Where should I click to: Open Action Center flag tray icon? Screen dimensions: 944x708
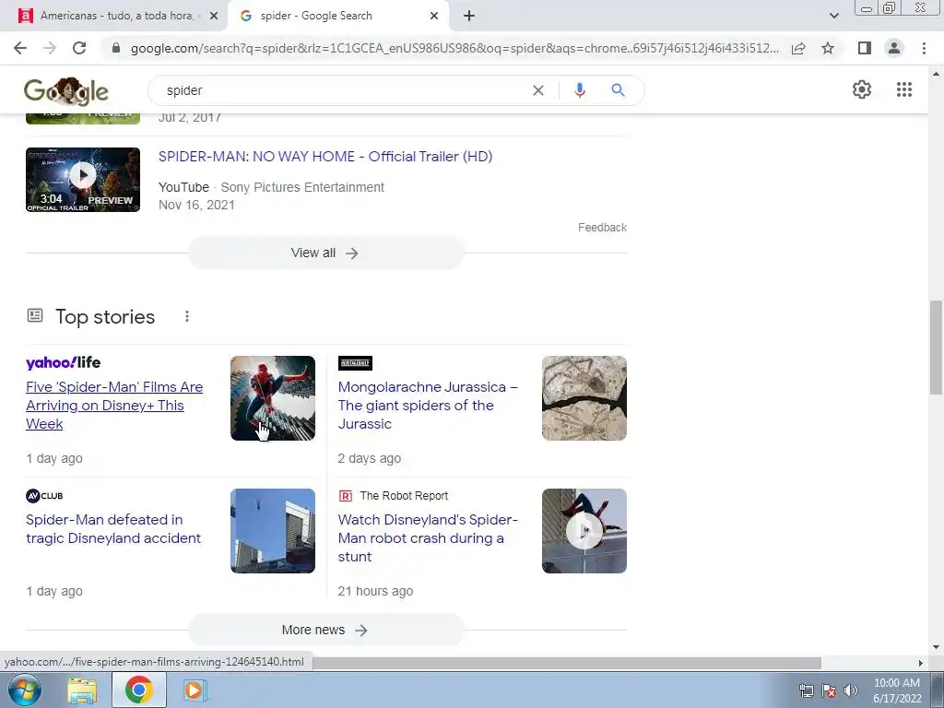pyautogui.click(x=829, y=690)
